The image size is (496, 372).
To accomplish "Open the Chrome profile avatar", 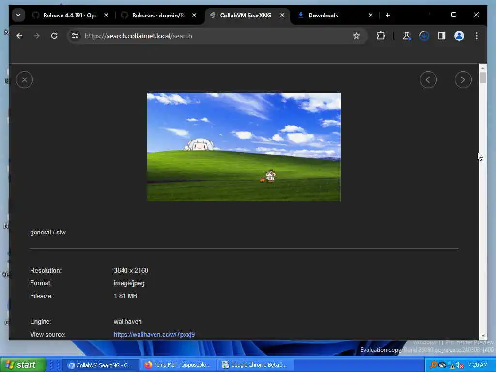I will [459, 36].
